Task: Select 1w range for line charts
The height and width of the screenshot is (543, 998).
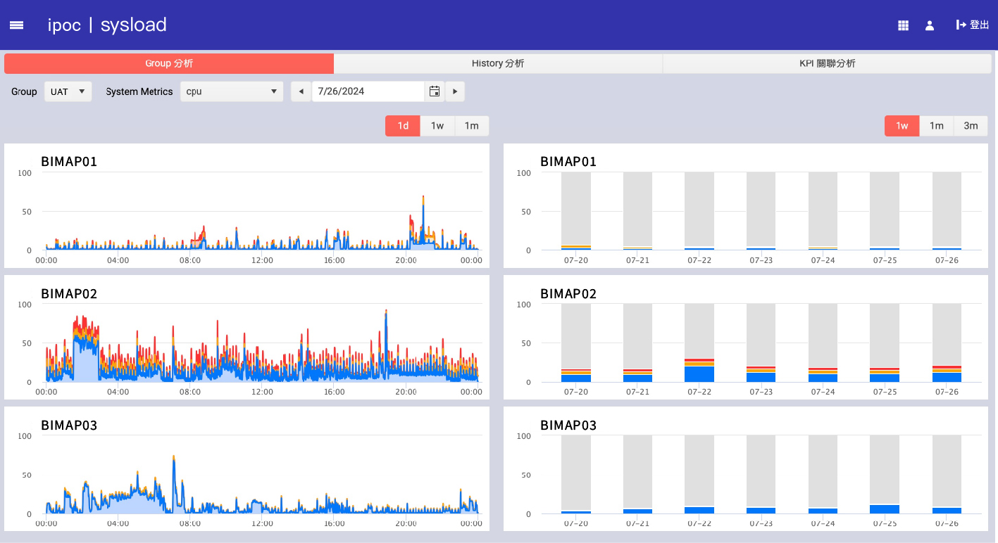Action: [437, 126]
